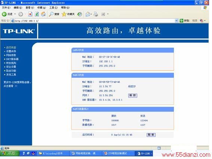Viewport: 212px width, 159px height.
Task: Open the 查看 (View) menu
Action: [x=30, y=8]
